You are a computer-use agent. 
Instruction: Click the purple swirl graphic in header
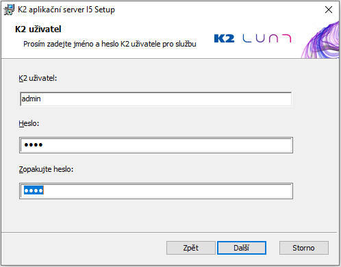coord(320,40)
